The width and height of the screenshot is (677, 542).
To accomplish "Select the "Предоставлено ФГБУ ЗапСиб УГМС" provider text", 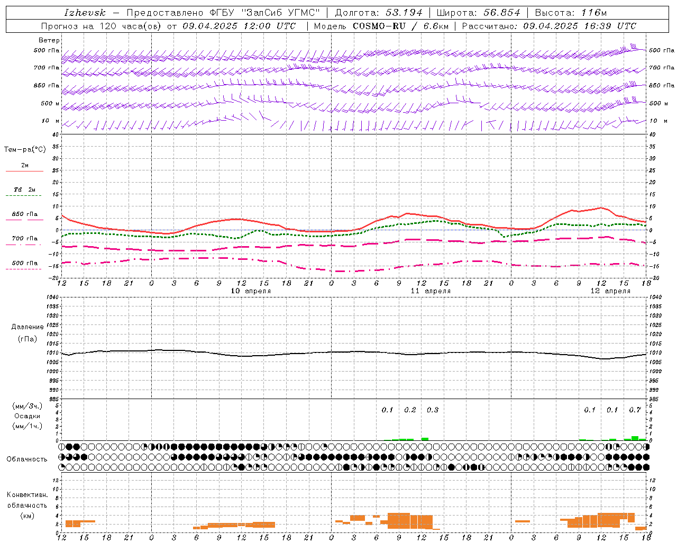I will pos(223,13).
